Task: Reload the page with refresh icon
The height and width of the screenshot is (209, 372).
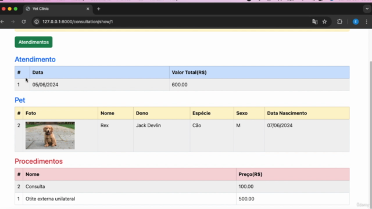Action: 23,21
